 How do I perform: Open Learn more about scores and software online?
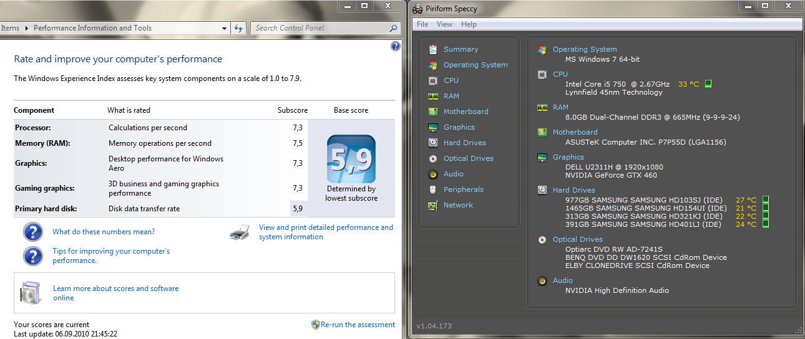pyautogui.click(x=115, y=293)
